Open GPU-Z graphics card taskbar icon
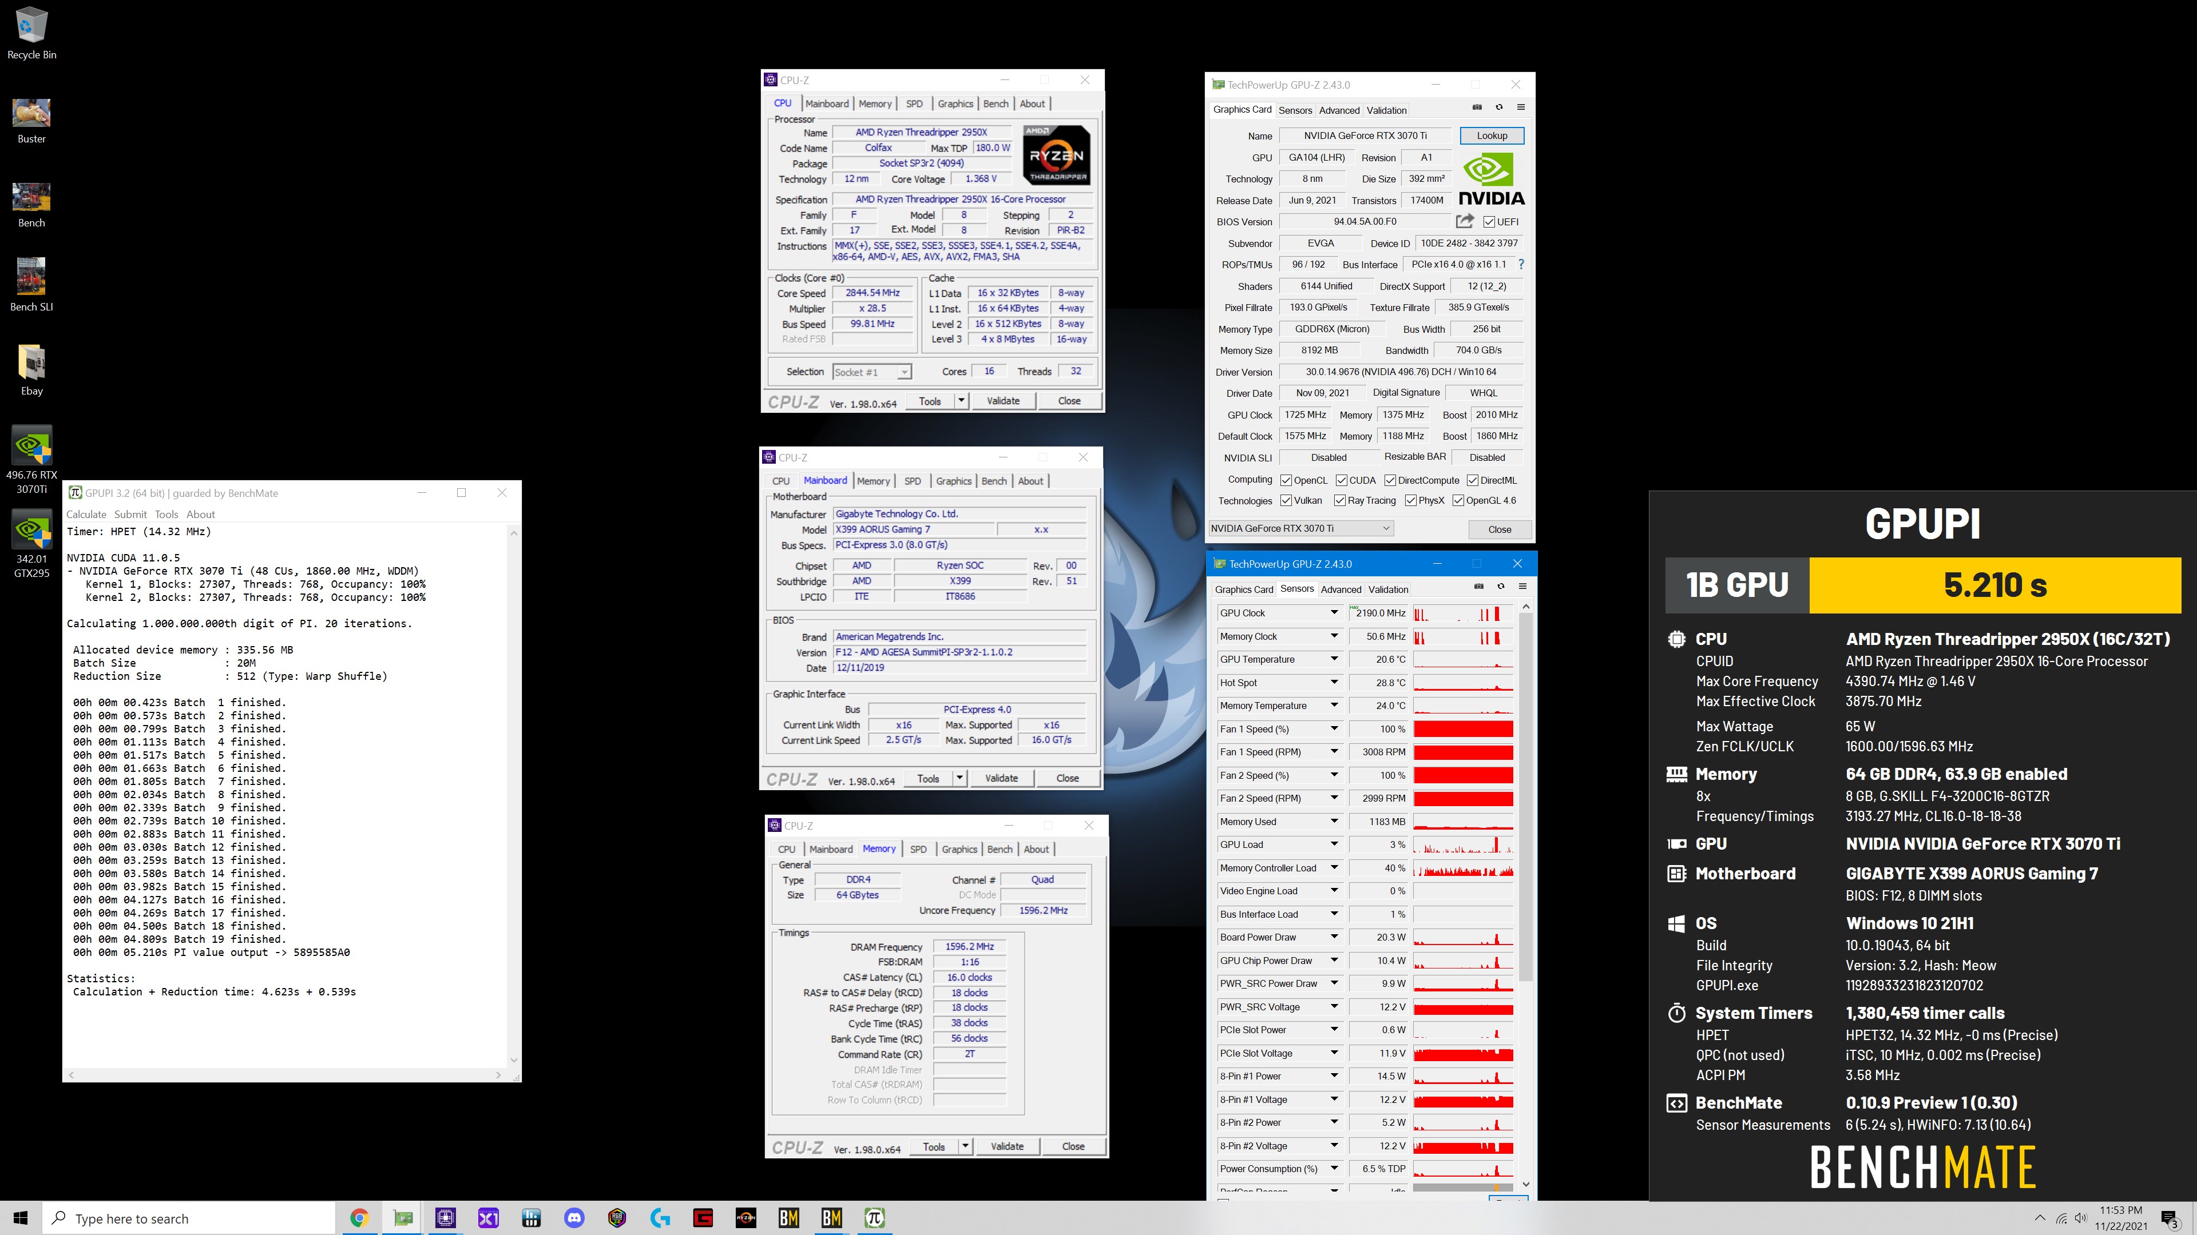The image size is (2197, 1235). click(403, 1218)
